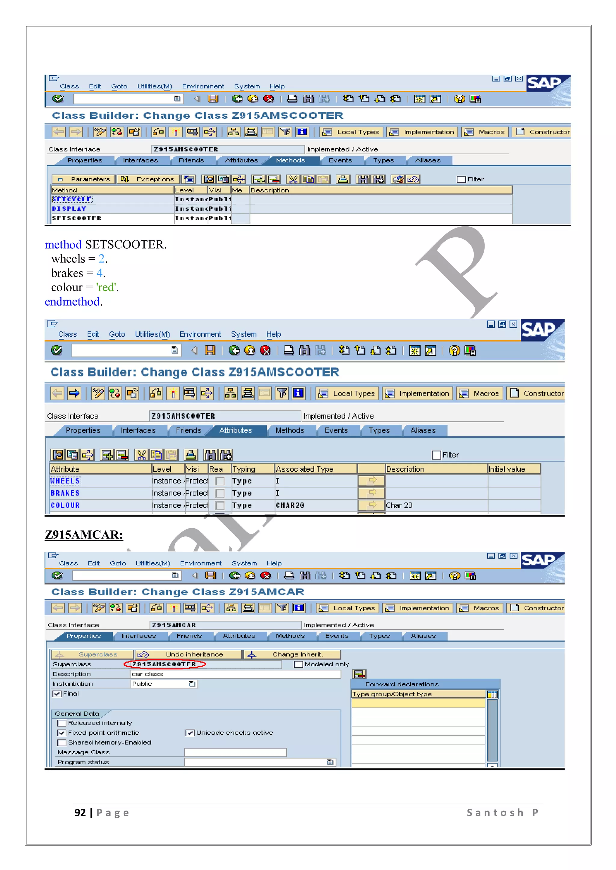Click the Cut scissors icon above attribute table
The image size is (616, 870).
coord(141,455)
